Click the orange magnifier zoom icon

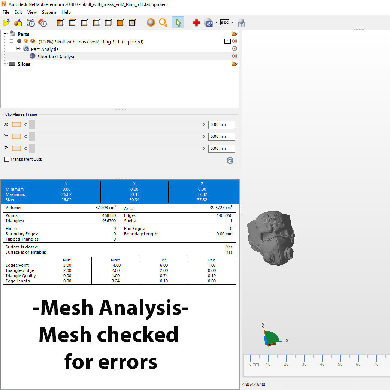pos(163,22)
